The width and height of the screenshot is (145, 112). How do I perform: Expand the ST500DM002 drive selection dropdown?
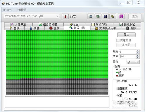(x=57, y=16)
